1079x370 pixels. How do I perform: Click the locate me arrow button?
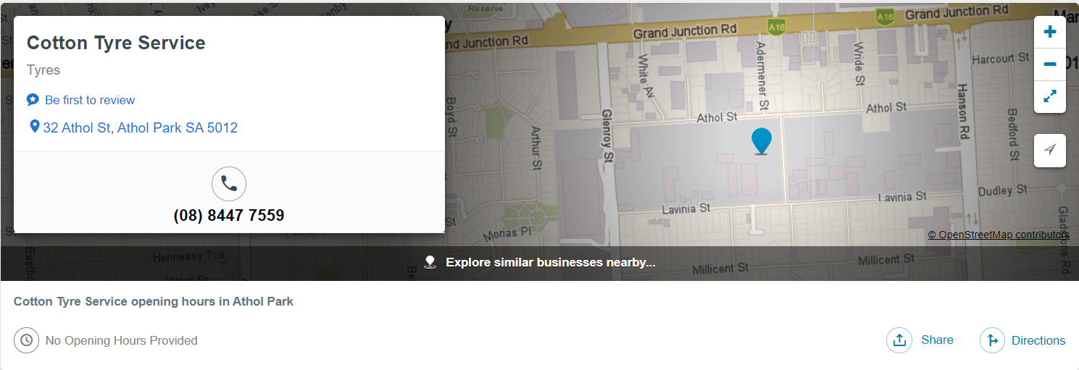[1049, 150]
